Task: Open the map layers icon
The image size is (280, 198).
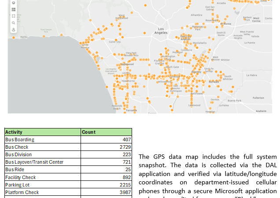Action: [x=14, y=3]
